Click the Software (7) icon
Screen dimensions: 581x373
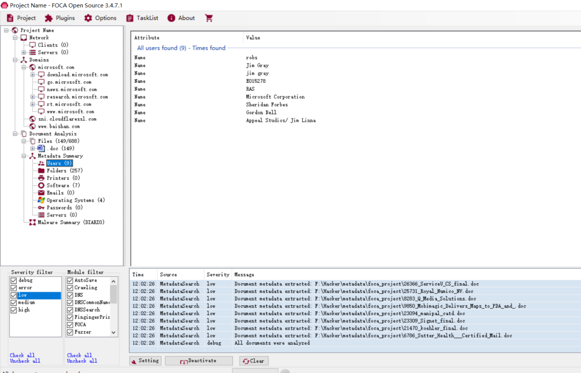(x=41, y=185)
